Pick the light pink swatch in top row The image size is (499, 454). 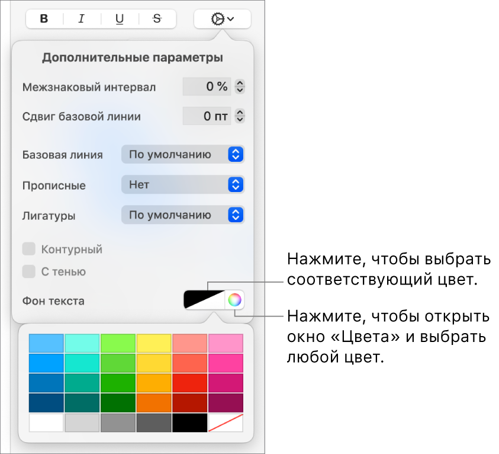coord(226,343)
